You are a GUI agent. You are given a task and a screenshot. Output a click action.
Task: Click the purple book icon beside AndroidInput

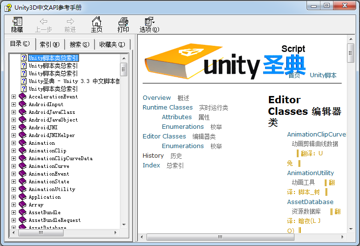point(23,104)
